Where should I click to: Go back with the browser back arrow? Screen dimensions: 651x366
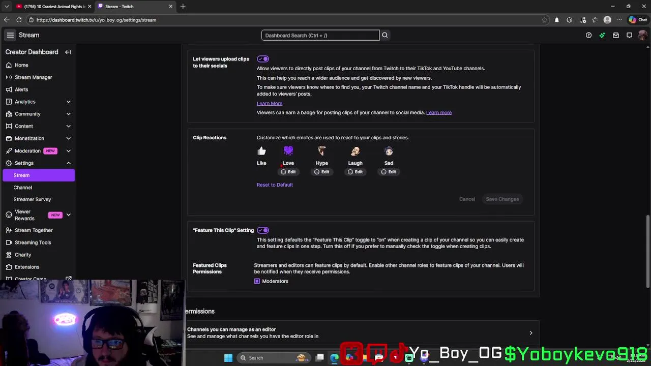coord(7,20)
